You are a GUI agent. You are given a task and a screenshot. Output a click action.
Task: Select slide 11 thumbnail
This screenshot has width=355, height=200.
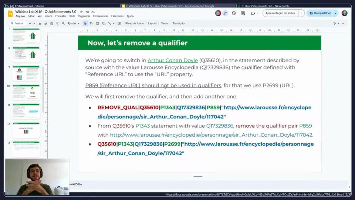click(26, 111)
